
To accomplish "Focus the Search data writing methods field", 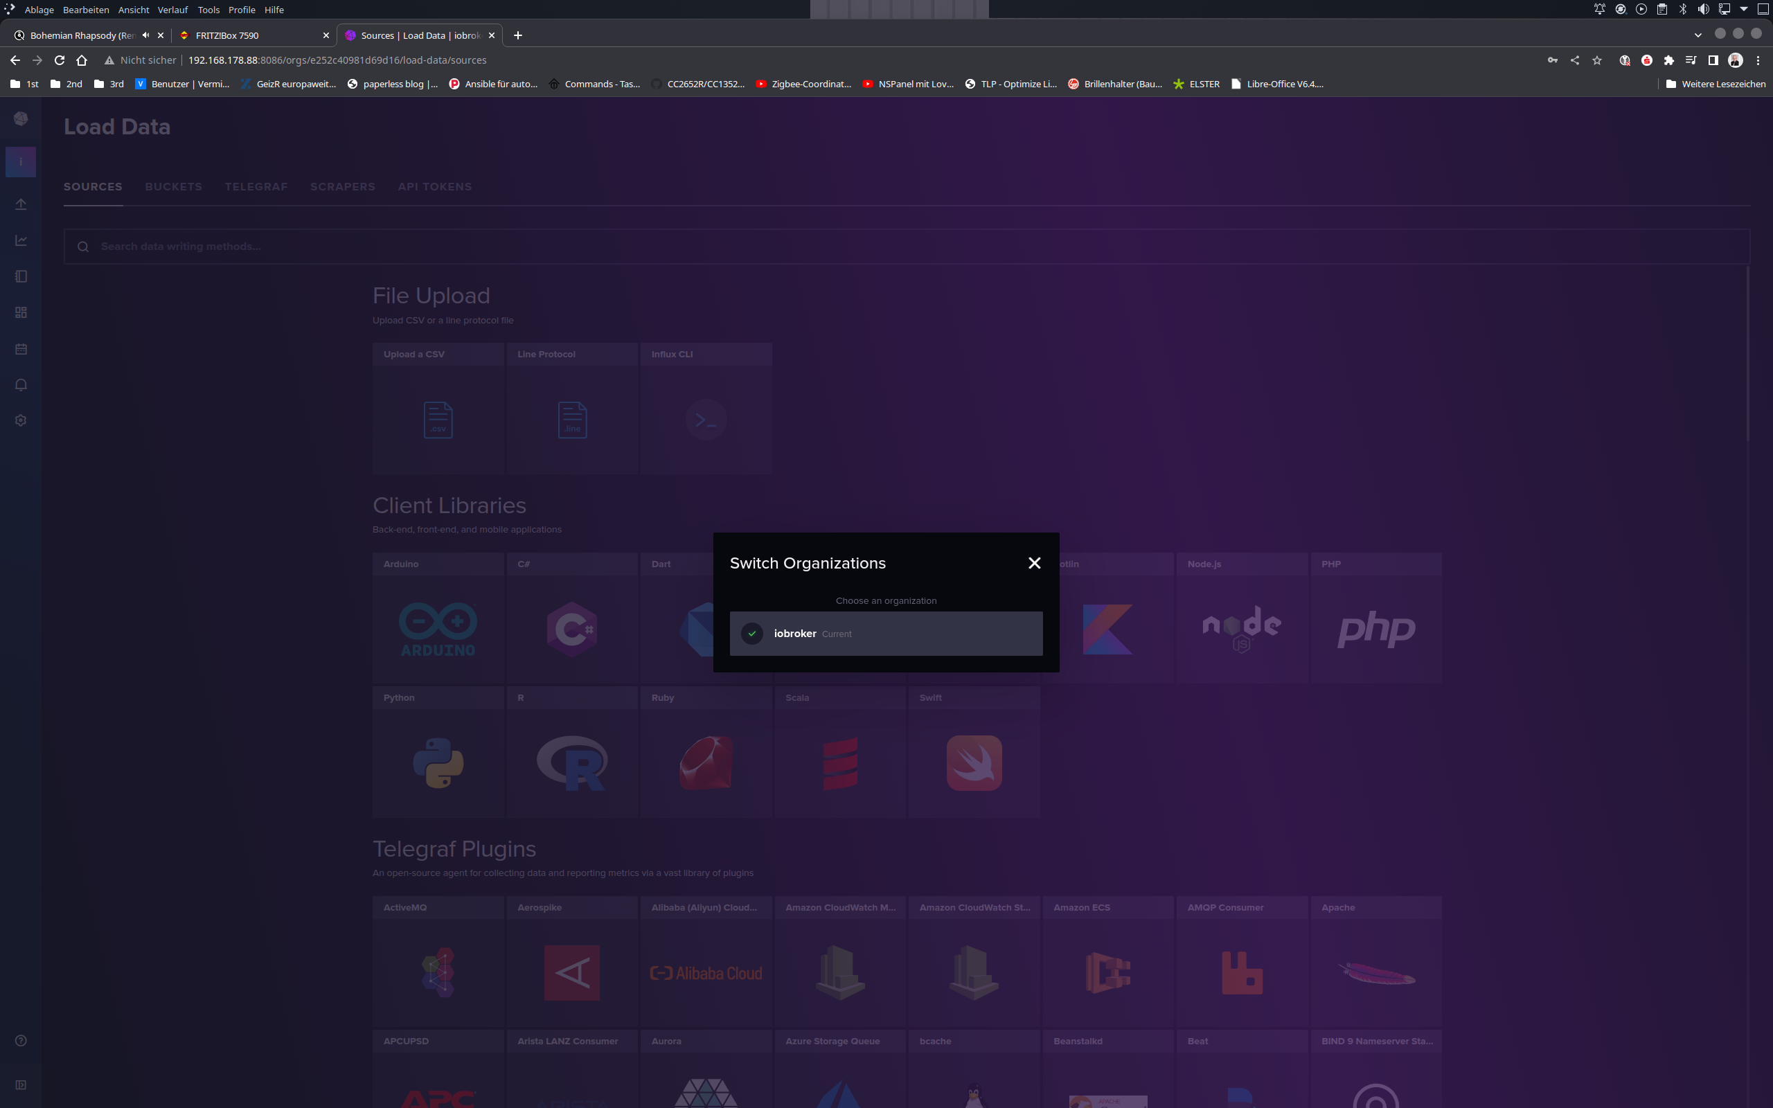I will click(907, 247).
